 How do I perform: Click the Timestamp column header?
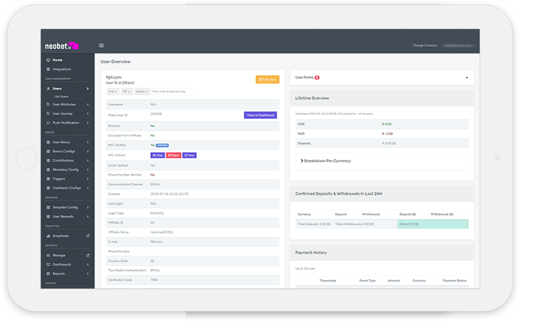point(328,281)
